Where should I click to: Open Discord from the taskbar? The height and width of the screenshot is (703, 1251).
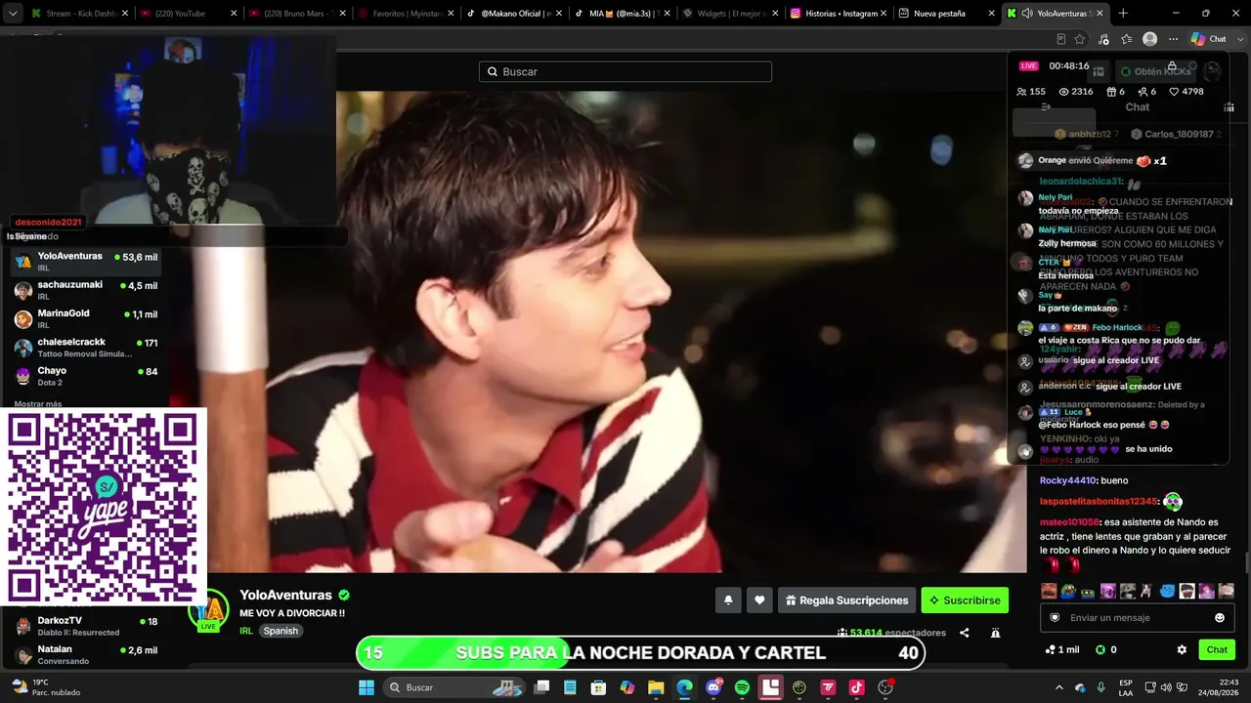(713, 687)
